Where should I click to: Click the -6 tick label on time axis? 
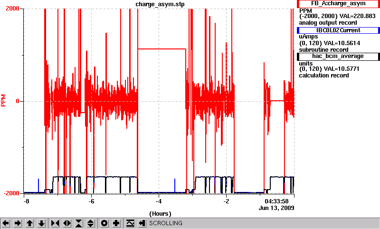coord(91,201)
